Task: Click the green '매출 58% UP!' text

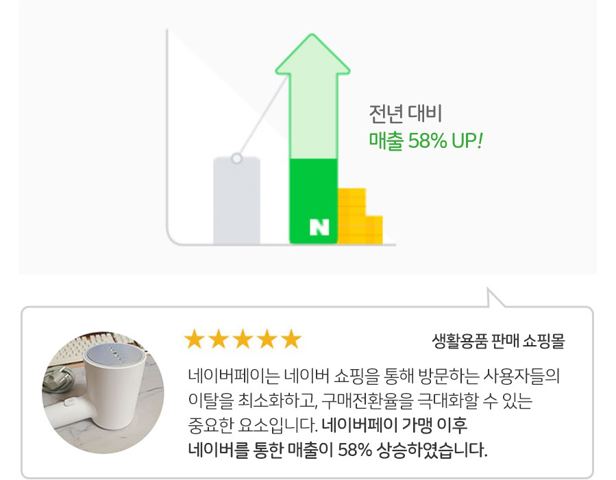Action: [x=426, y=141]
